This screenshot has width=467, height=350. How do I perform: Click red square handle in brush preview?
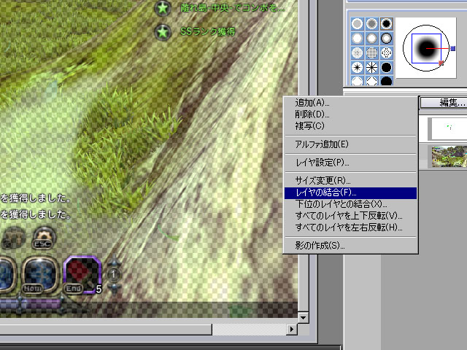click(441, 63)
